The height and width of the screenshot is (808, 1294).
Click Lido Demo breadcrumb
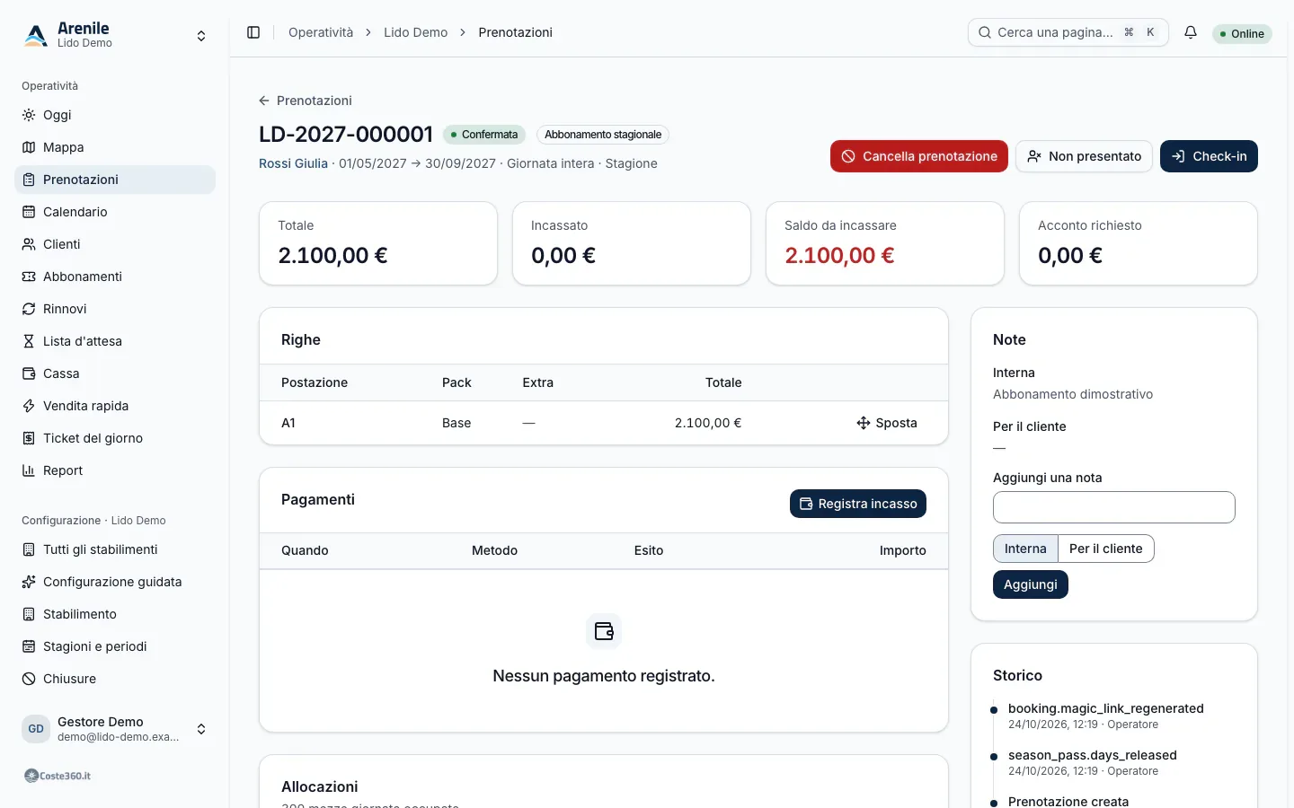click(415, 32)
